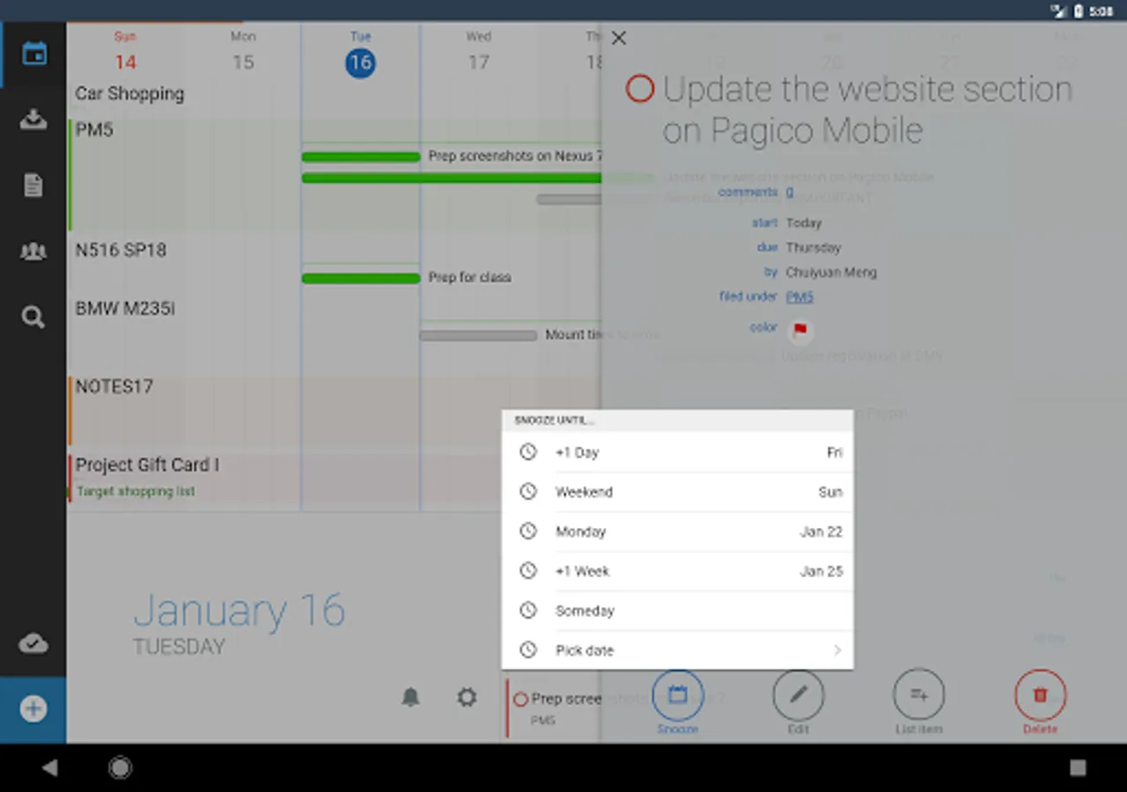Viewport: 1127px width, 792px height.
Task: Open the documents icon in sidebar
Action: click(x=33, y=186)
